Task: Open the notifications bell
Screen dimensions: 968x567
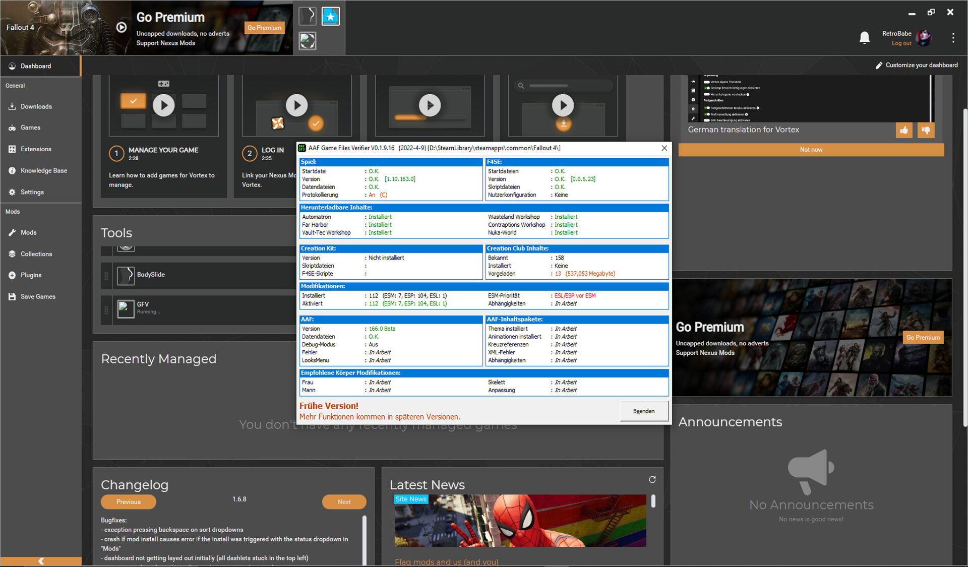Action: click(865, 38)
